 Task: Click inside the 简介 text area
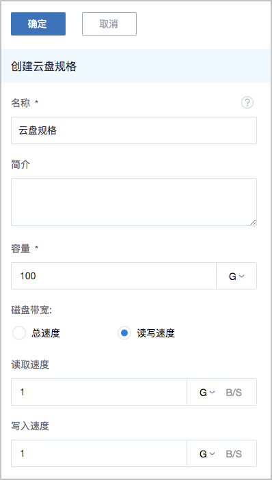pos(134,202)
